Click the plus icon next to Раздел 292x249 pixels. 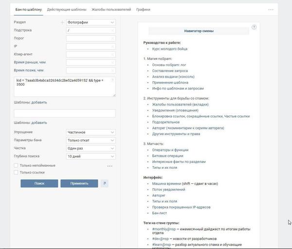coord(62,22)
